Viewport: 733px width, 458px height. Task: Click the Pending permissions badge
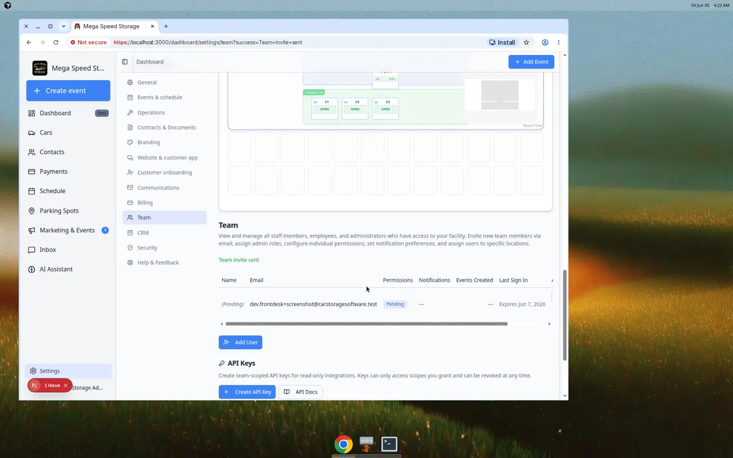pos(395,305)
